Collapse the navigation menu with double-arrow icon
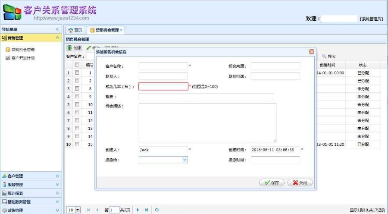Viewport: 388px width, 214px height. [57, 29]
